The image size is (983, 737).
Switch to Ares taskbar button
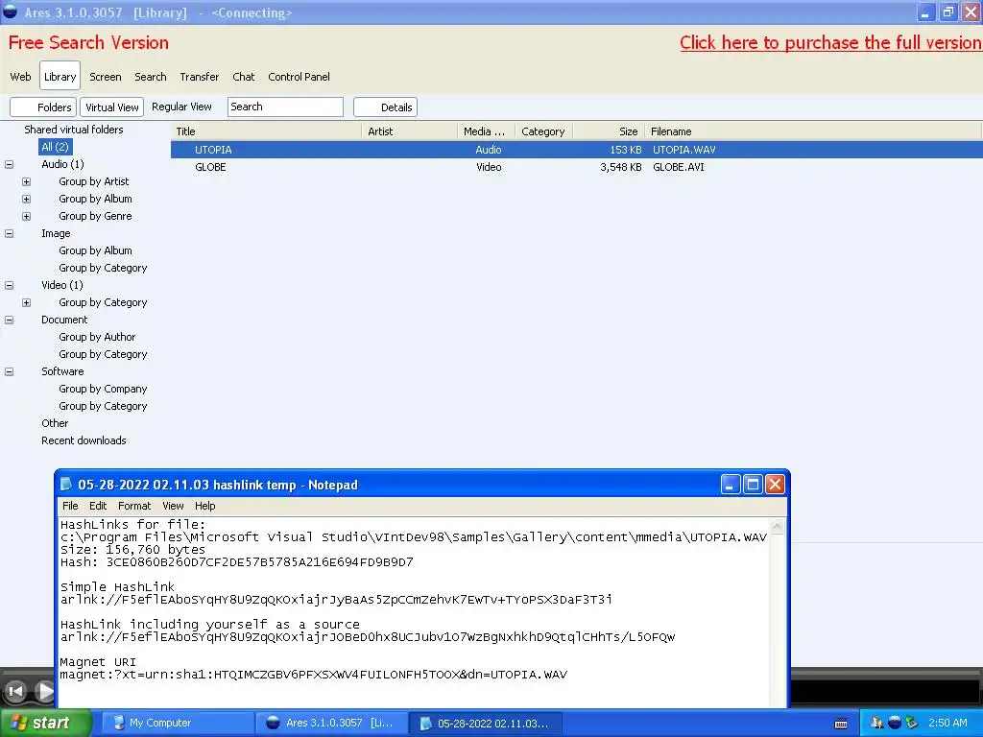pos(331,723)
